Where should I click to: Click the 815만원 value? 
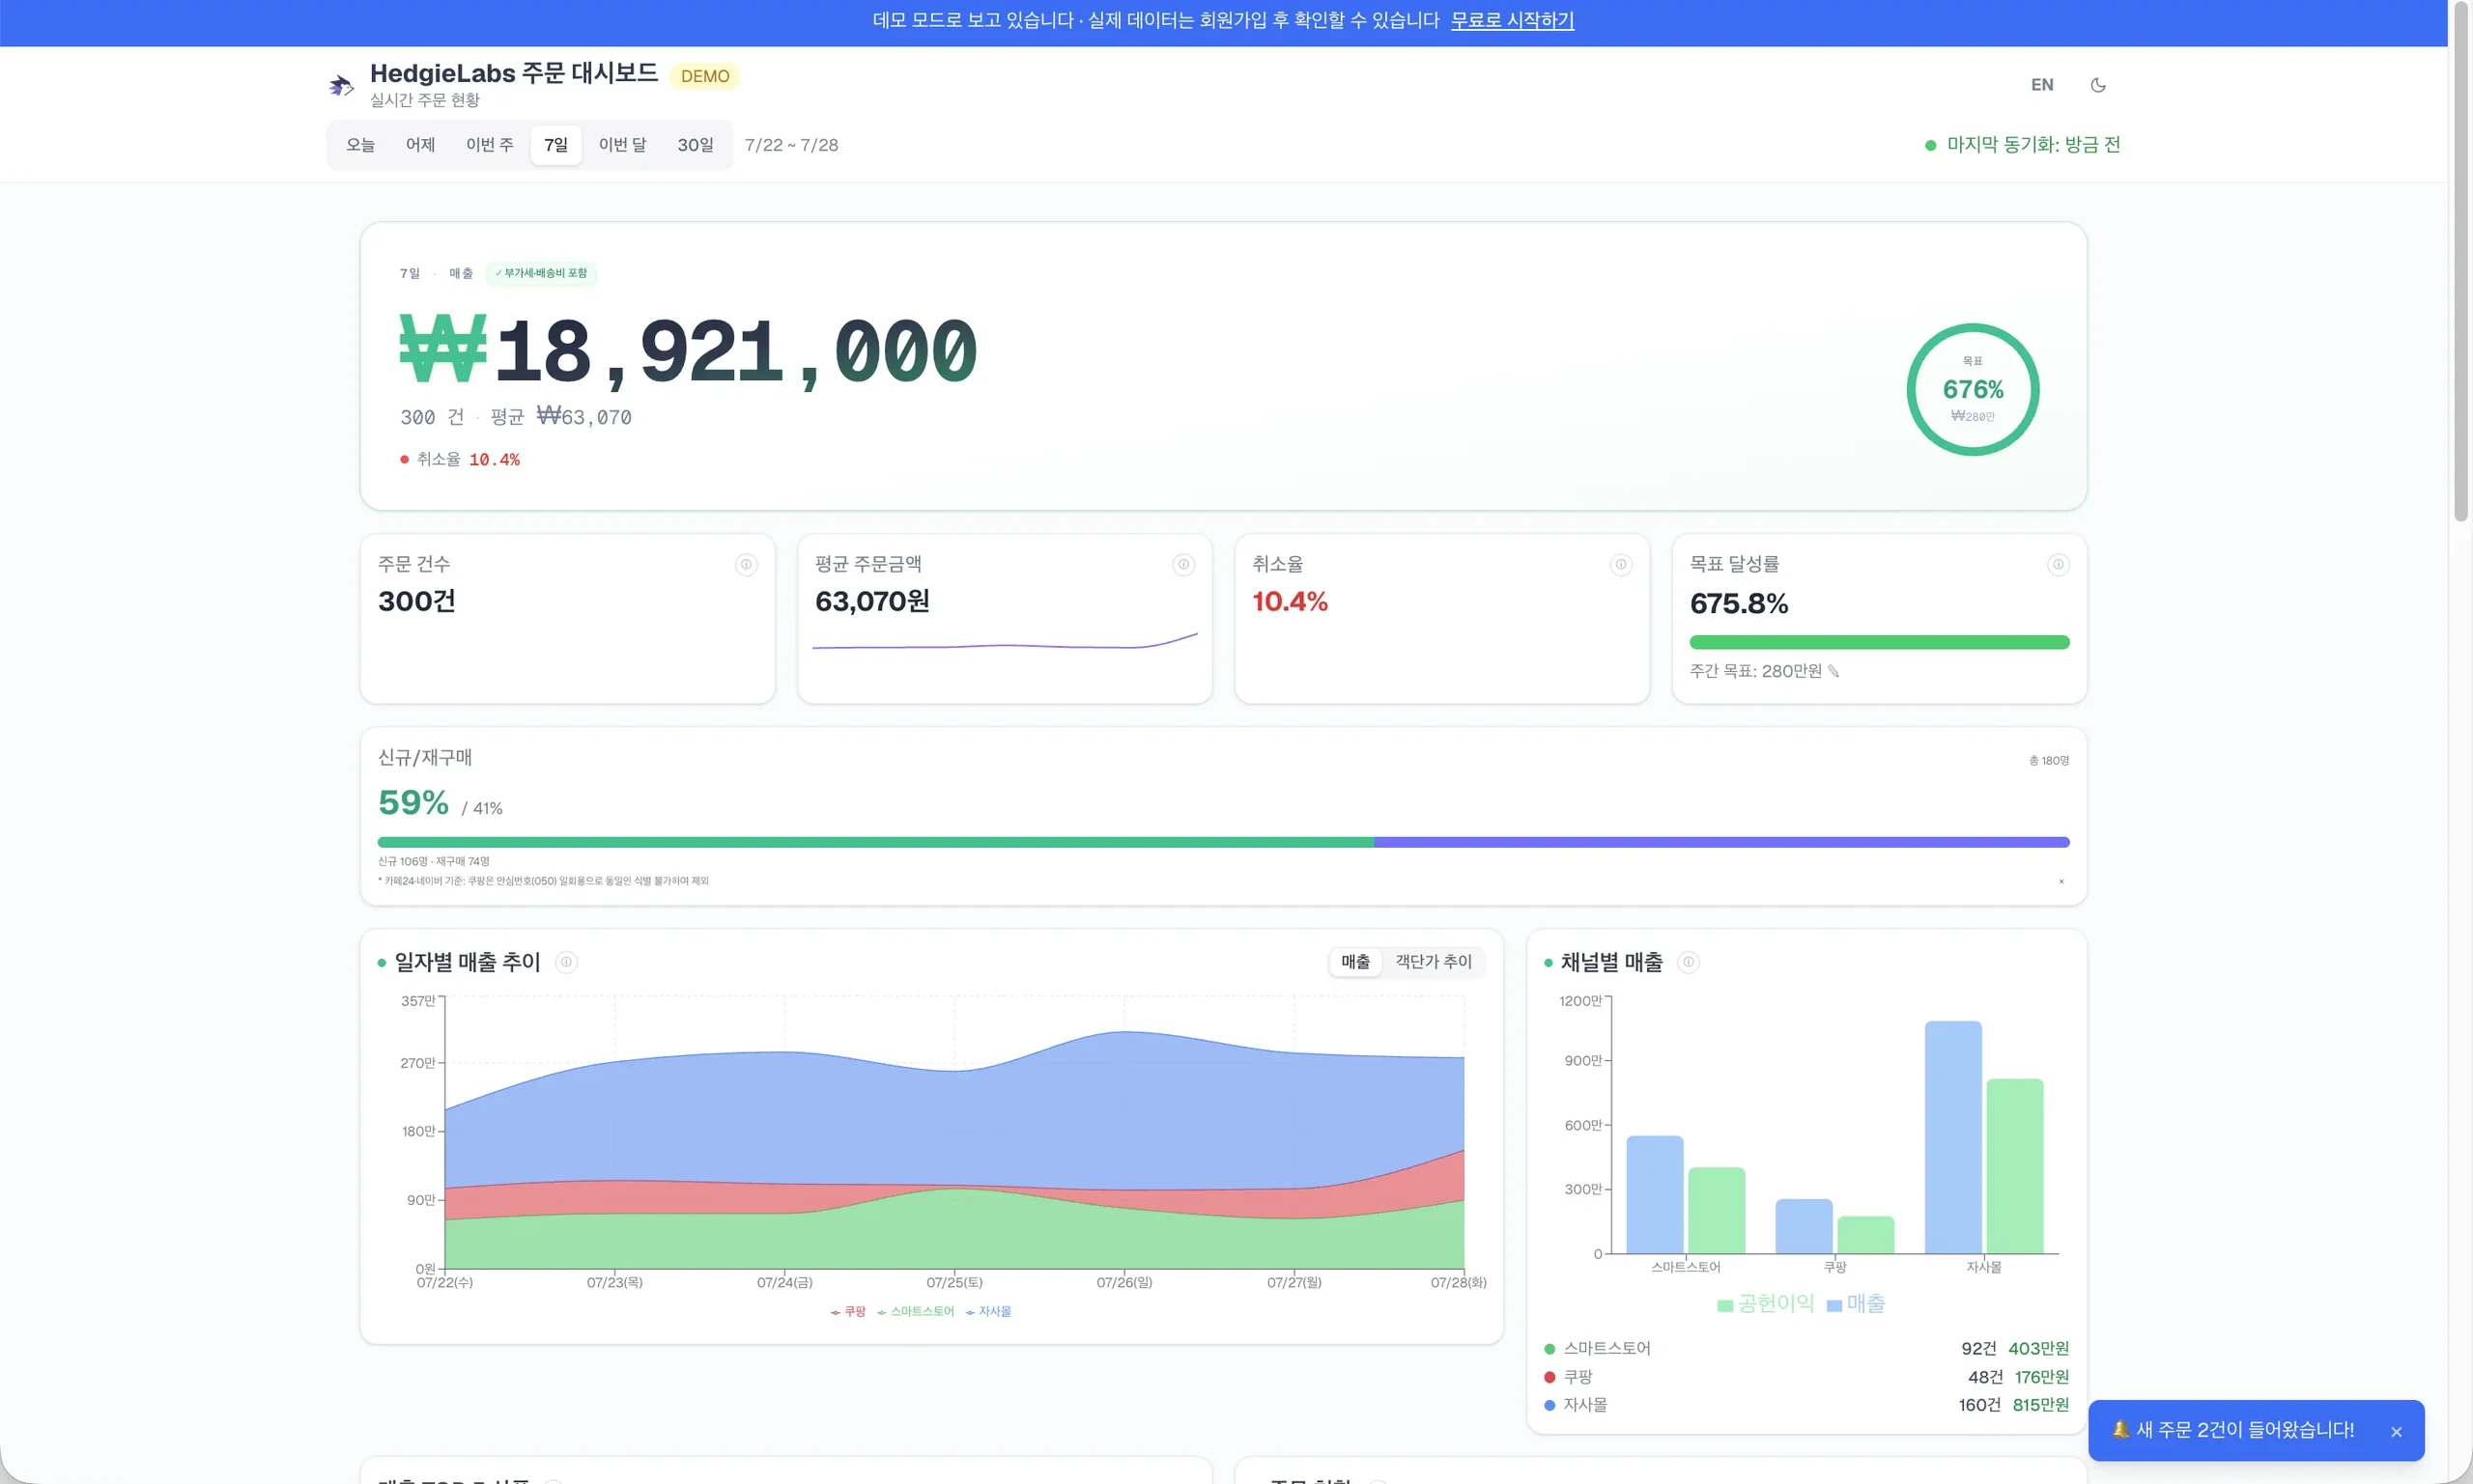tap(2041, 1405)
